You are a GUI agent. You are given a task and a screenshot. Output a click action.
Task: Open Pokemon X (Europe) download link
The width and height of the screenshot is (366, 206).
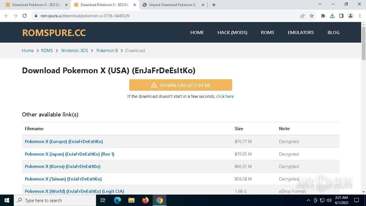(x=64, y=141)
